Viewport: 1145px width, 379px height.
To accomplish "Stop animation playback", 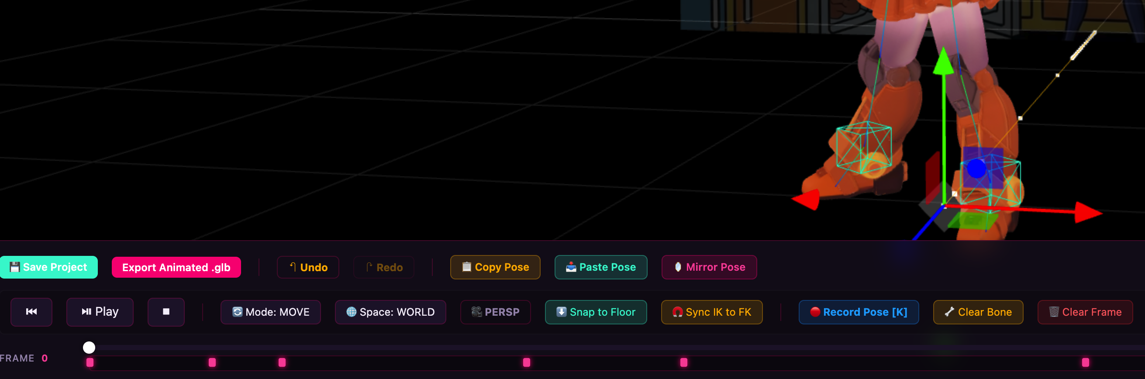I will (x=166, y=312).
